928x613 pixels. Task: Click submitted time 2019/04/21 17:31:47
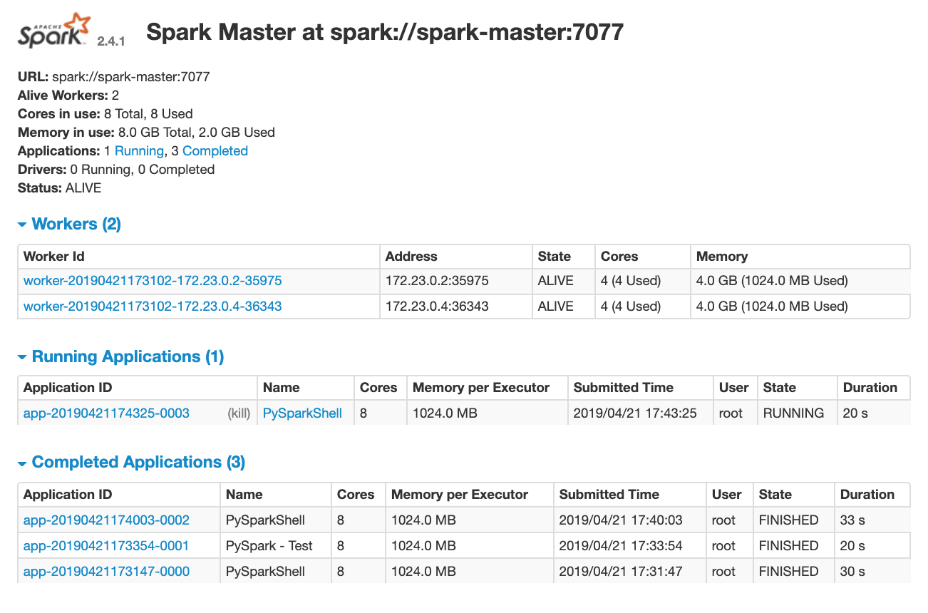621,572
